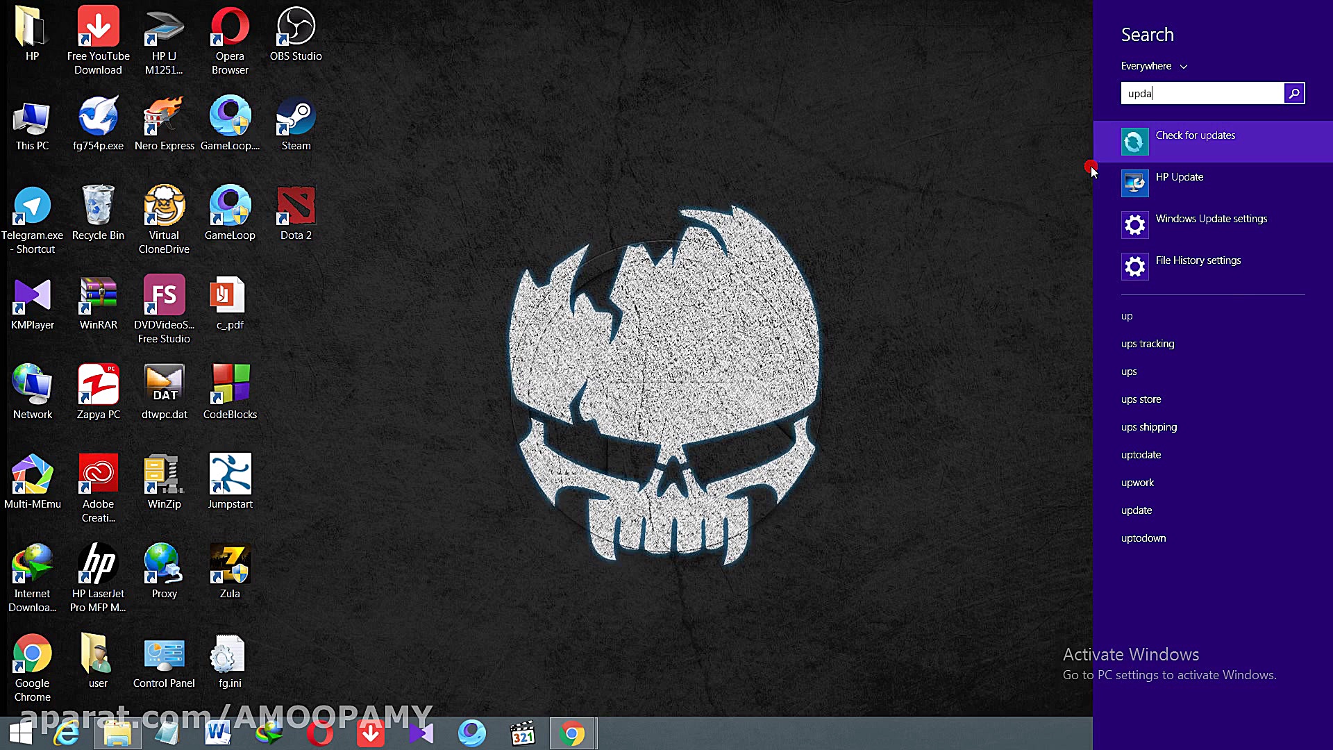1333x750 pixels.
Task: Select the 'ups tracking' suggestion
Action: pos(1147,344)
